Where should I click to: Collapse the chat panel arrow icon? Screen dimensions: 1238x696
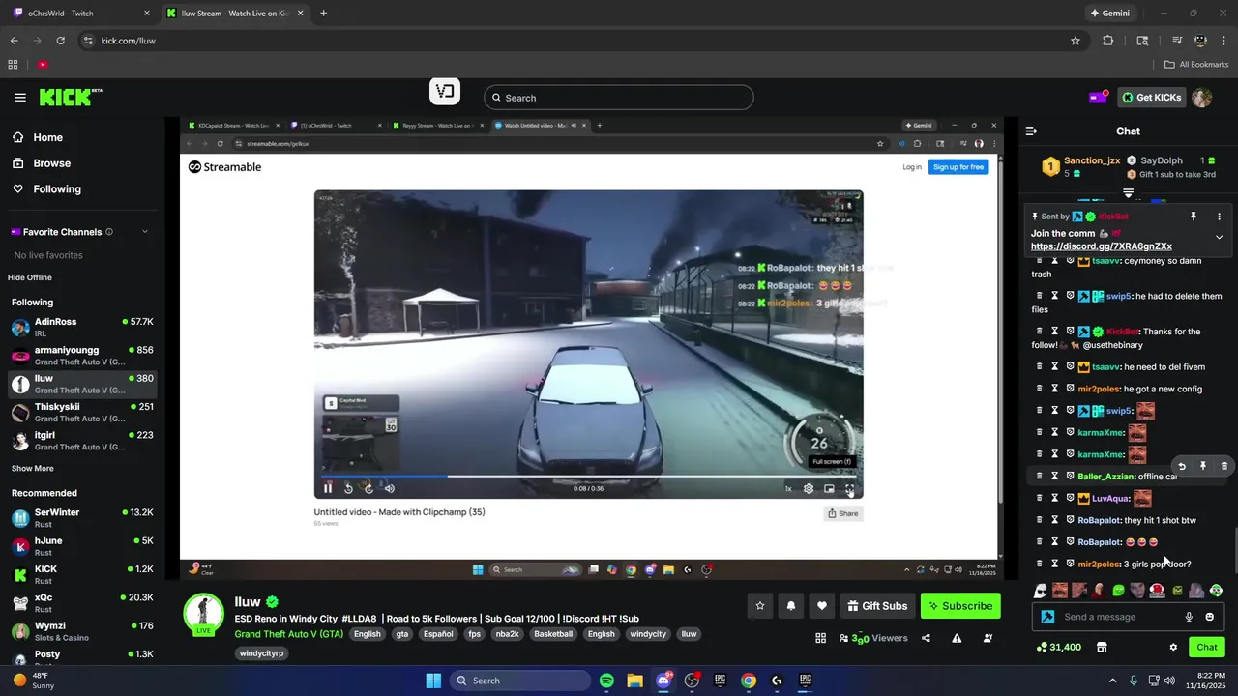click(1031, 130)
